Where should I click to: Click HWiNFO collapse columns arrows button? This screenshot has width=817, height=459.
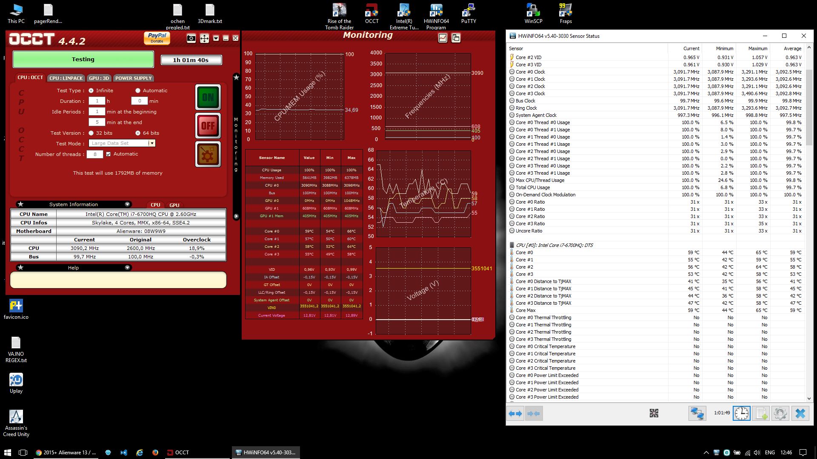tap(534, 414)
